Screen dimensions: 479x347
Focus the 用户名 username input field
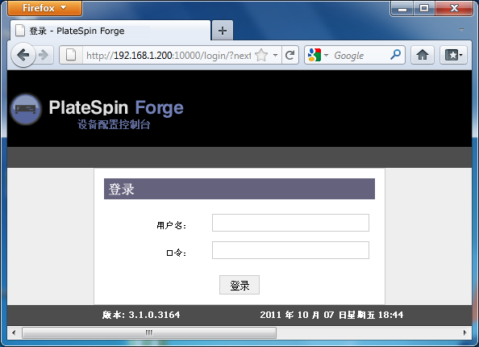point(290,223)
